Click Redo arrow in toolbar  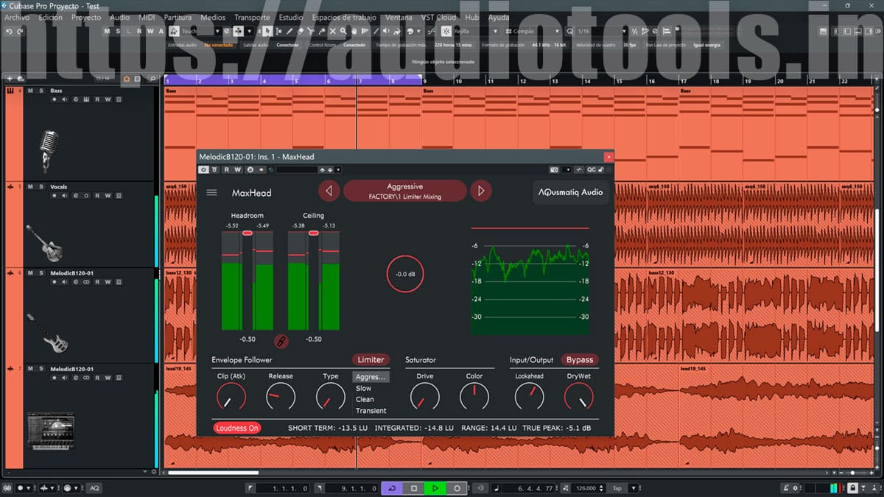(x=21, y=32)
